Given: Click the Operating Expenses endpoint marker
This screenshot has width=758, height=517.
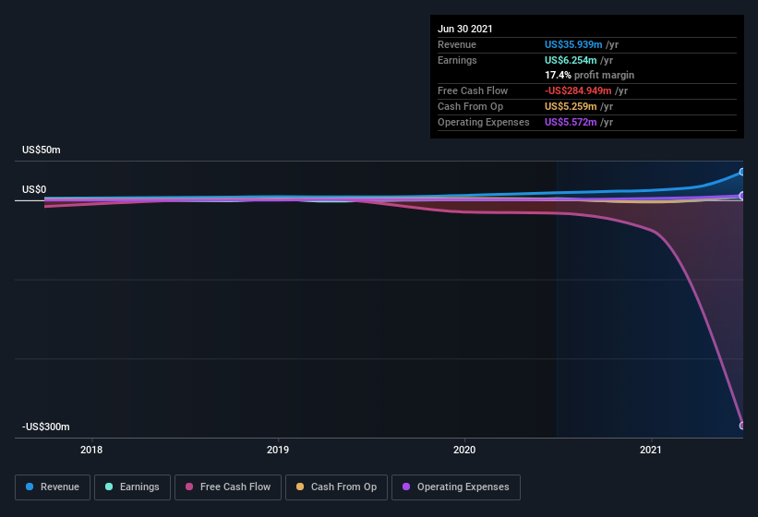Looking at the screenshot, I should click(741, 196).
